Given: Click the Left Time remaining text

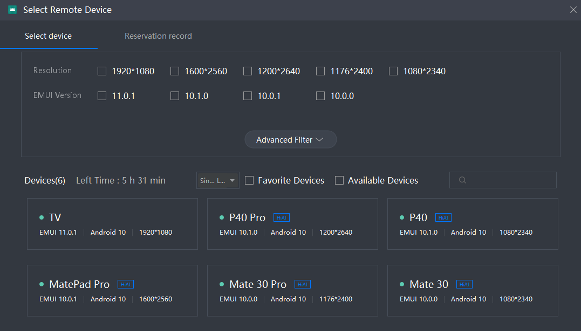Looking at the screenshot, I should [x=121, y=180].
